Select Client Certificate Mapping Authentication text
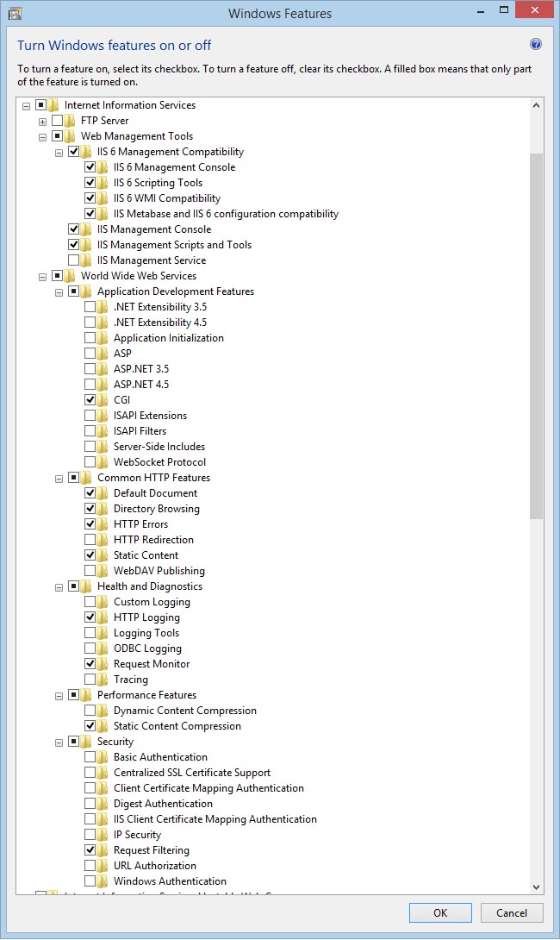The image size is (560, 940). click(x=208, y=787)
